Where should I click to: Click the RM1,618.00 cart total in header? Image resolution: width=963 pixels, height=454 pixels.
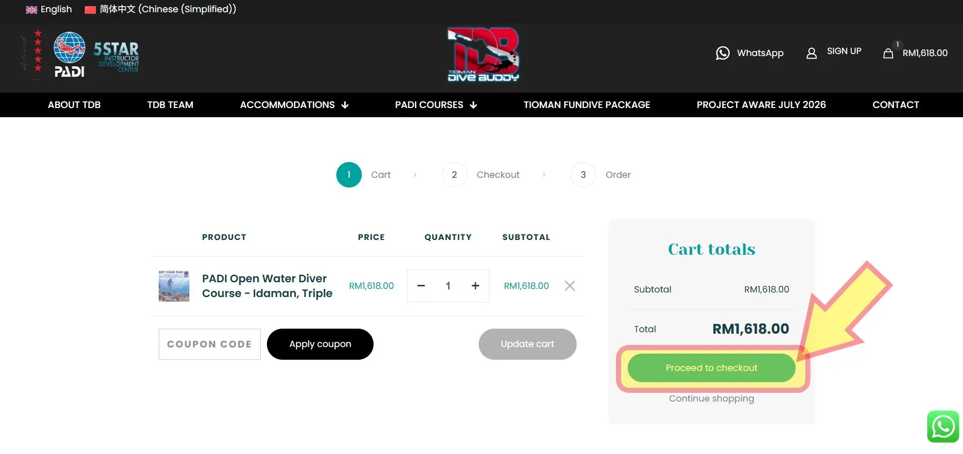tap(925, 53)
